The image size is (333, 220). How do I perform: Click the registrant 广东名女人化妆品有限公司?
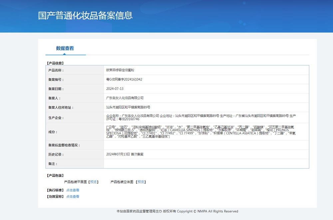click(x=125, y=98)
